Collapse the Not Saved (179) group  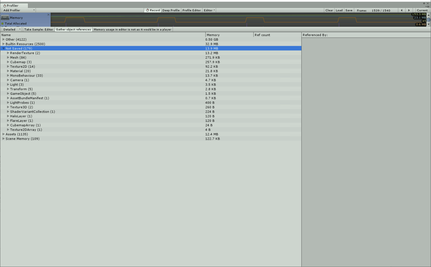4,49
